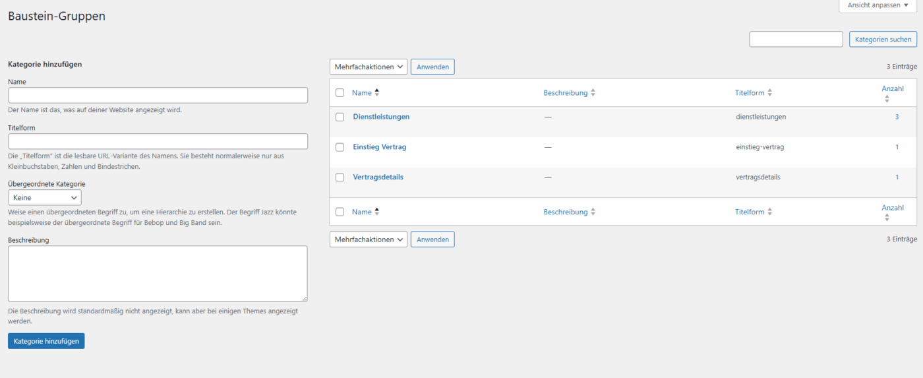Click sort arrows icon beside header Name
The height and width of the screenshot is (378, 923).
376,93
